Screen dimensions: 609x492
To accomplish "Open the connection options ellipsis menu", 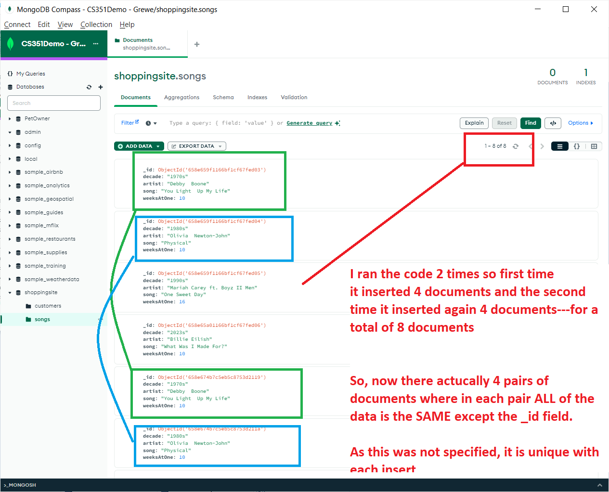I will 96,44.
